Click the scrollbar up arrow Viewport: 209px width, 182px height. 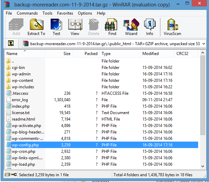click(x=203, y=53)
